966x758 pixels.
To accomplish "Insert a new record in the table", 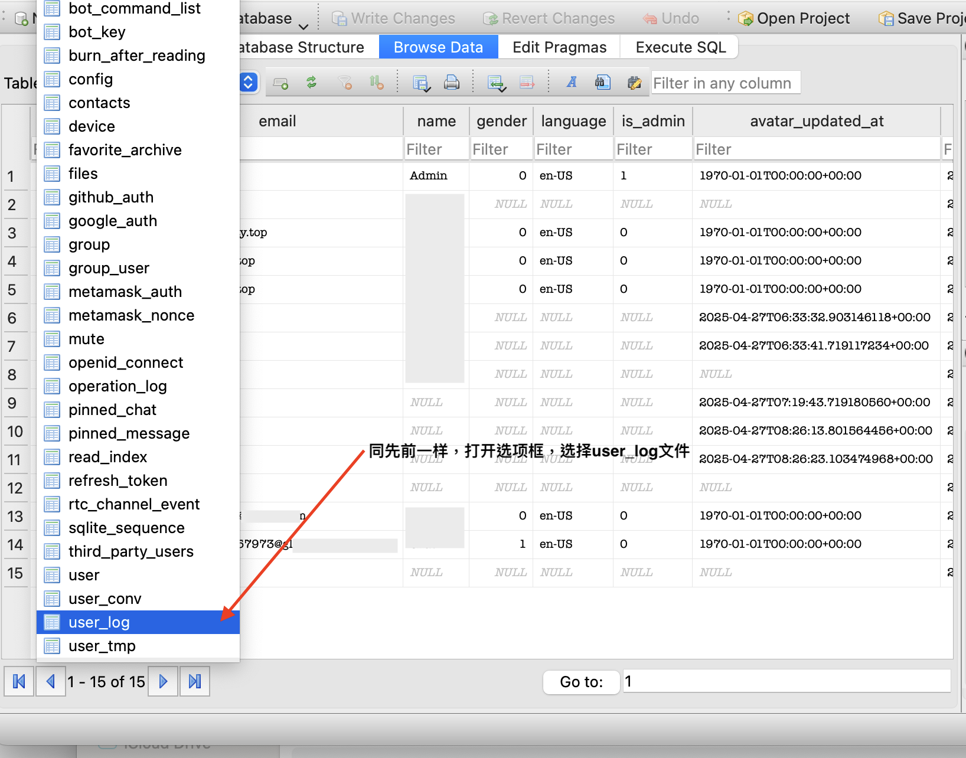I will [280, 82].
